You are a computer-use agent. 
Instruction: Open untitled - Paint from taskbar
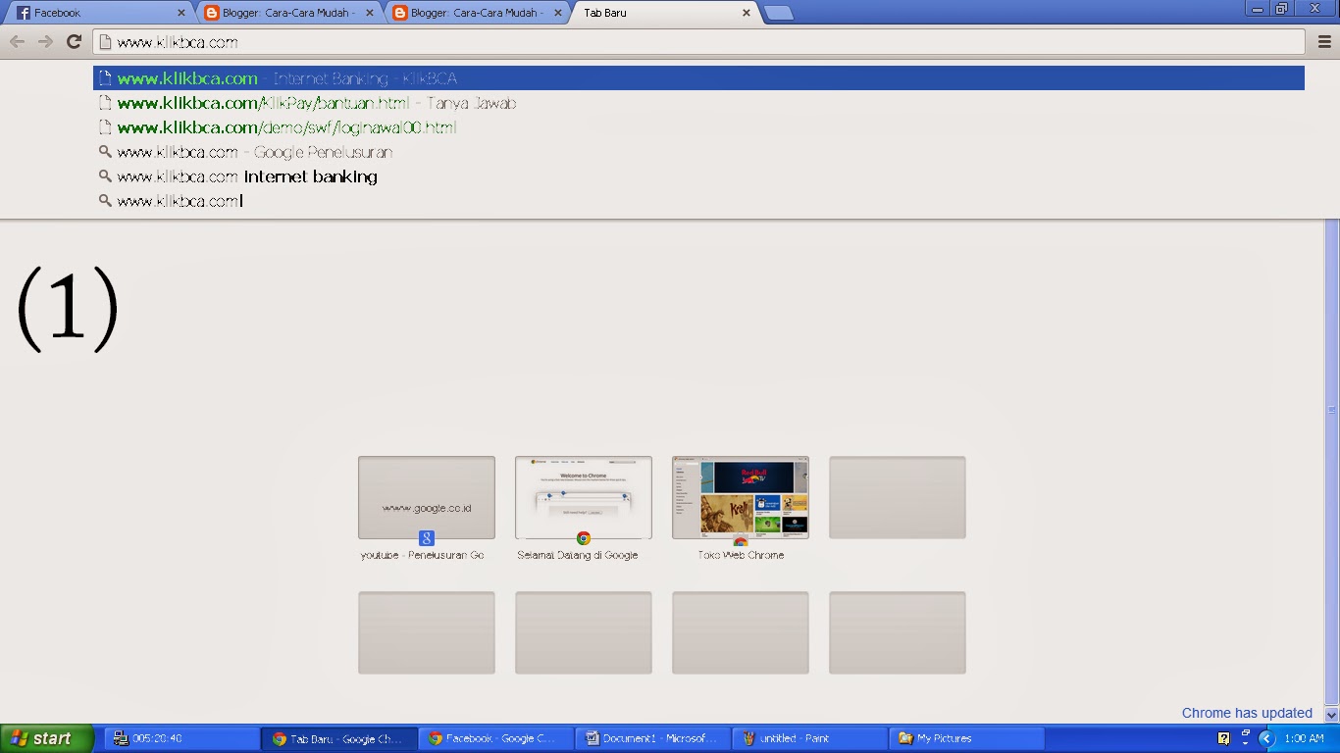click(809, 738)
